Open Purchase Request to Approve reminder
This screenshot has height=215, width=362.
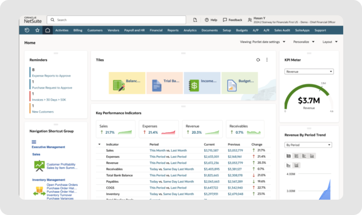click(x=52, y=88)
